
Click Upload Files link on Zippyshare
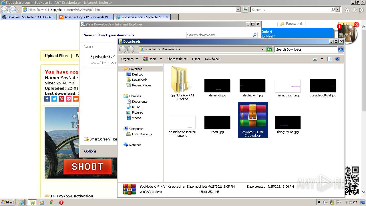(x=56, y=56)
